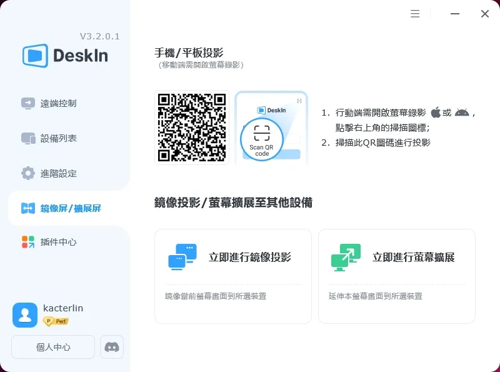Click note (移動端需開啟螢幕錄影)

[201, 65]
